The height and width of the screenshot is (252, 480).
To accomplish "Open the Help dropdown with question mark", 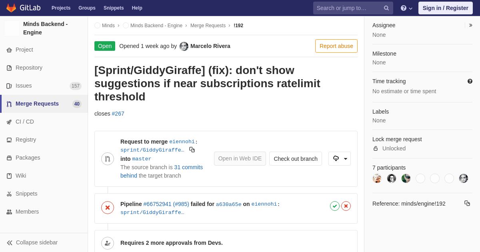I will 406,8.
